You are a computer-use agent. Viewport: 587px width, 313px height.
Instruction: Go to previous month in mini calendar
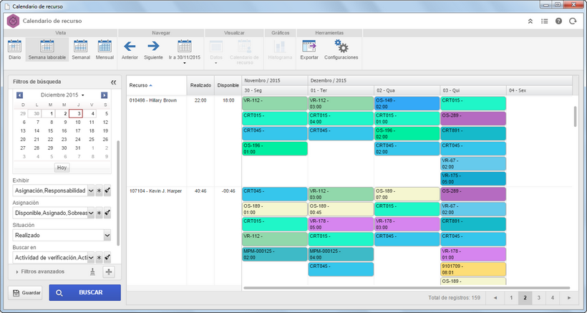tap(20, 95)
